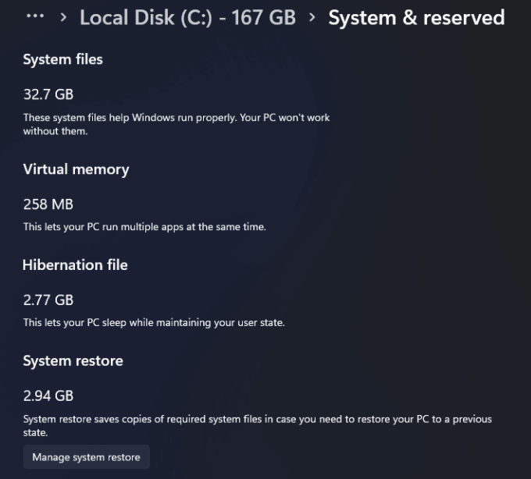Click the 'run multiple apps' description text
This screenshot has width=531, height=479.
click(144, 227)
